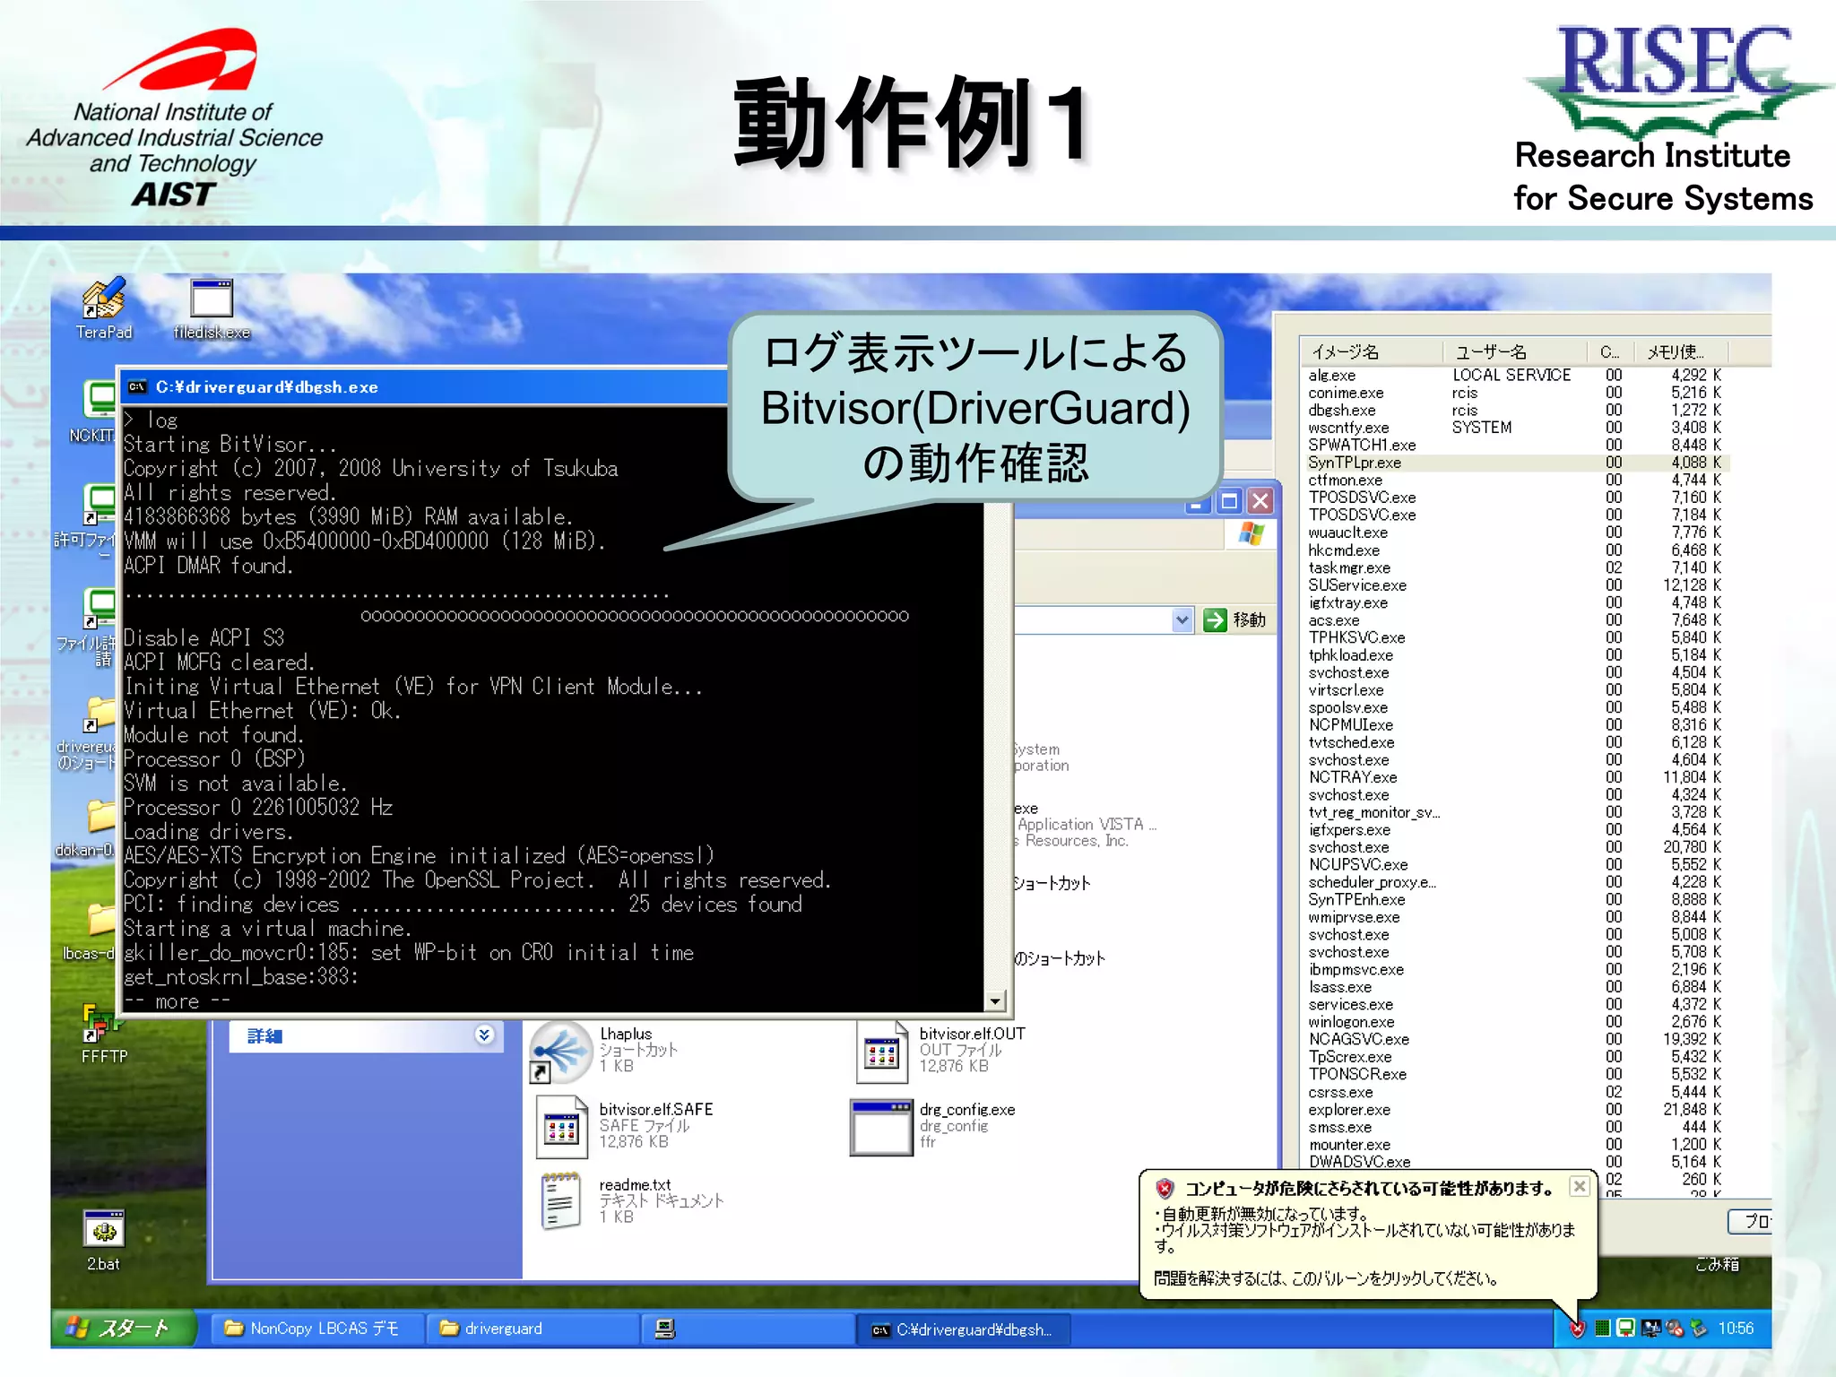
Task: Select wscntfy.exe process row
Action: (x=1515, y=428)
